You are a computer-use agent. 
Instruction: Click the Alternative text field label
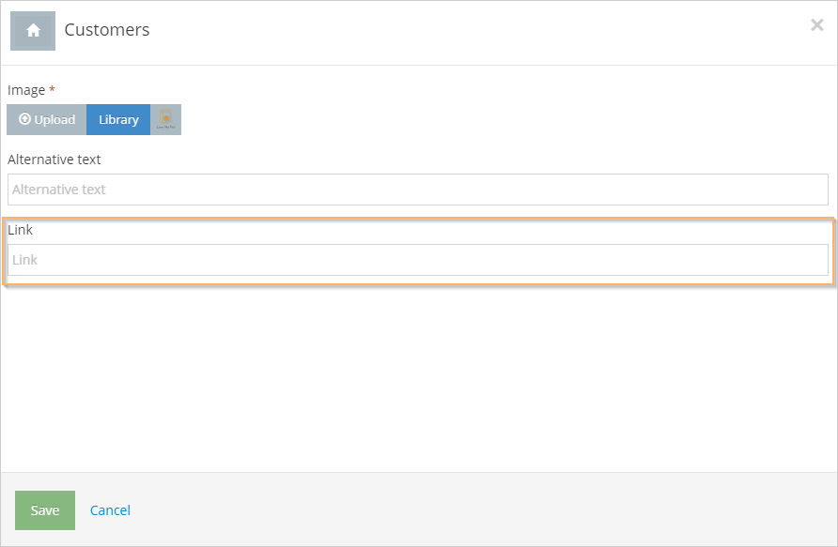[x=54, y=160]
